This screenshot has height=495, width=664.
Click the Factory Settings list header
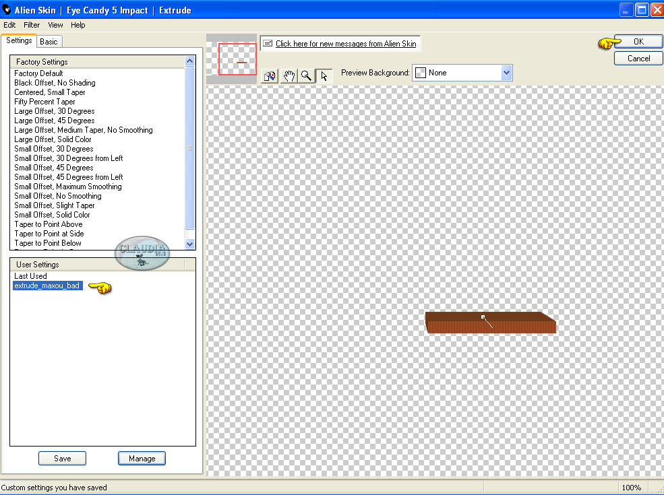click(x=97, y=62)
